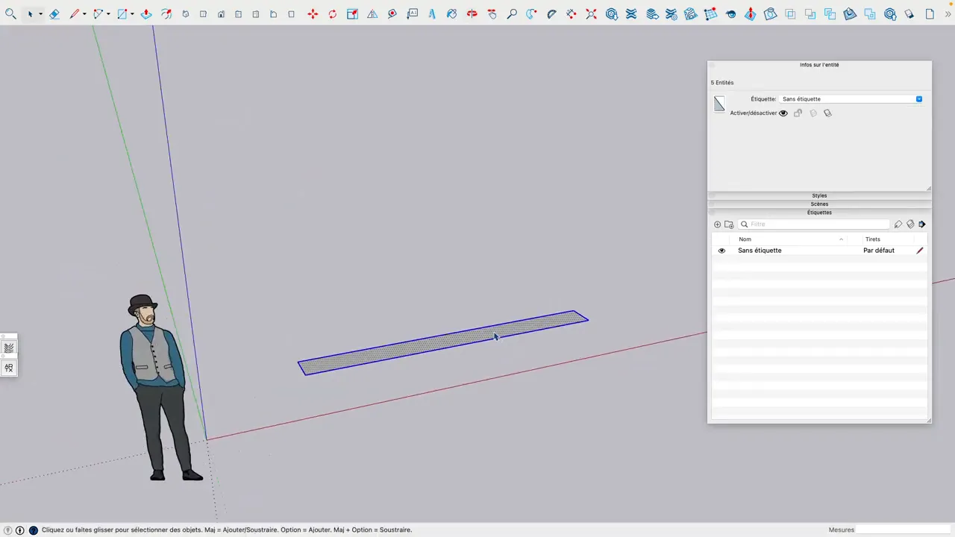The width and height of the screenshot is (955, 537).
Task: Hide the Sans étiquette tag
Action: click(721, 250)
